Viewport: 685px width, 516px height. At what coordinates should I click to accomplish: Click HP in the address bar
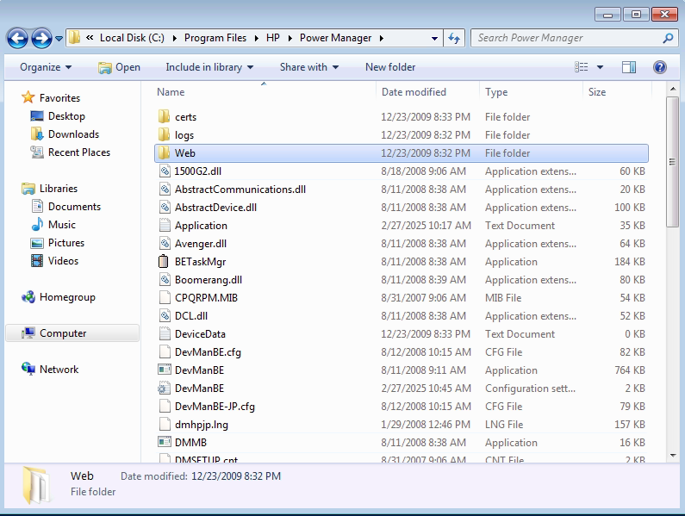pos(272,38)
